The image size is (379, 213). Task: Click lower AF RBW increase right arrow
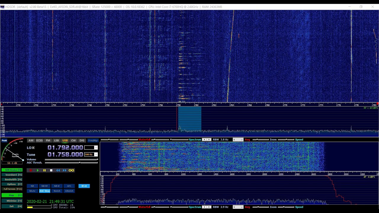pos(209,207)
